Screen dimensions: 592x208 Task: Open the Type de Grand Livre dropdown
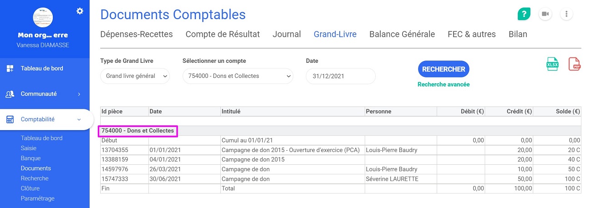pyautogui.click(x=135, y=76)
